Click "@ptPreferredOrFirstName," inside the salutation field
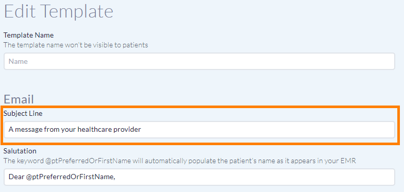The height and width of the screenshot is (192, 404). point(71,177)
